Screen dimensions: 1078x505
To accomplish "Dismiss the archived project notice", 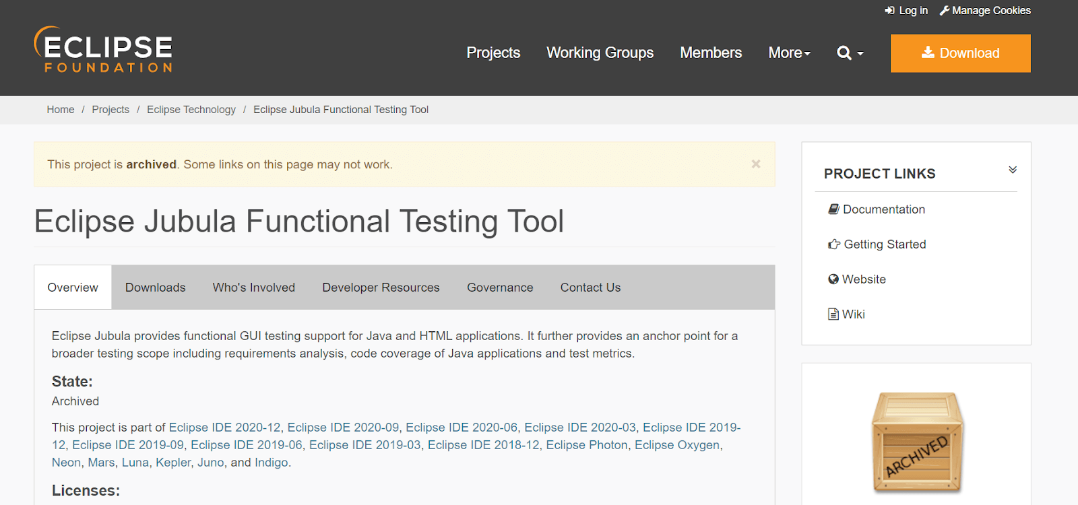I will (x=756, y=164).
